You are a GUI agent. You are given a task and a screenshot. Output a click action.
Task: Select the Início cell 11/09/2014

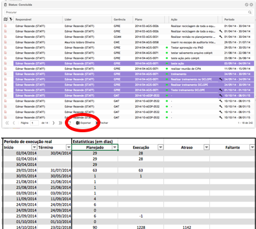[20, 199]
